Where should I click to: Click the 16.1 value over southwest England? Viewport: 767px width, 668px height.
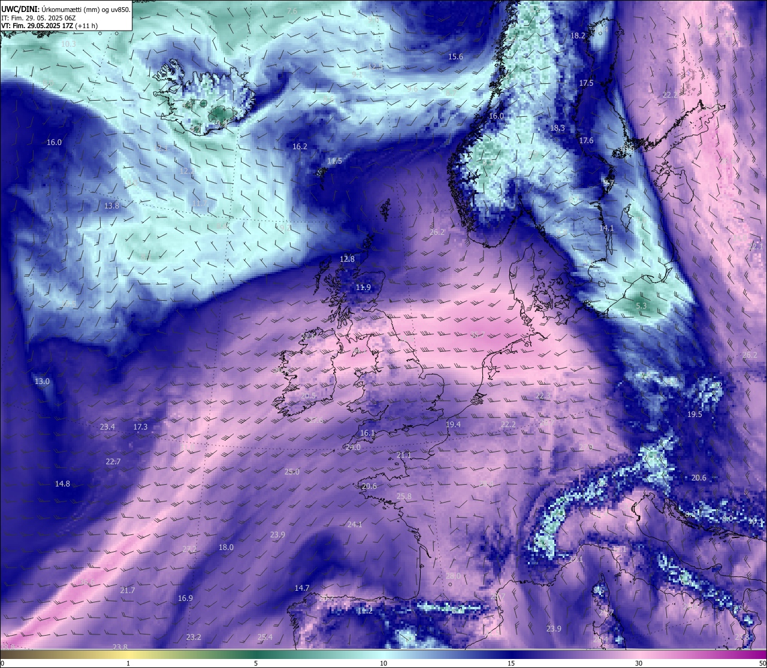367,433
